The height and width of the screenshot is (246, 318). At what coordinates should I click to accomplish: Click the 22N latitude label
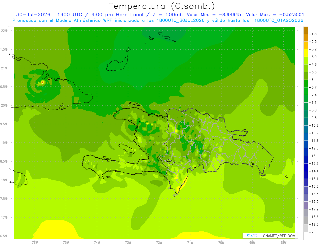[4, 31]
